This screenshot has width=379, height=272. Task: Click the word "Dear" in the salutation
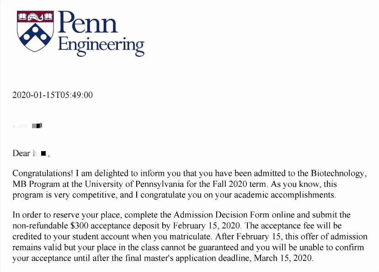coord(21,153)
